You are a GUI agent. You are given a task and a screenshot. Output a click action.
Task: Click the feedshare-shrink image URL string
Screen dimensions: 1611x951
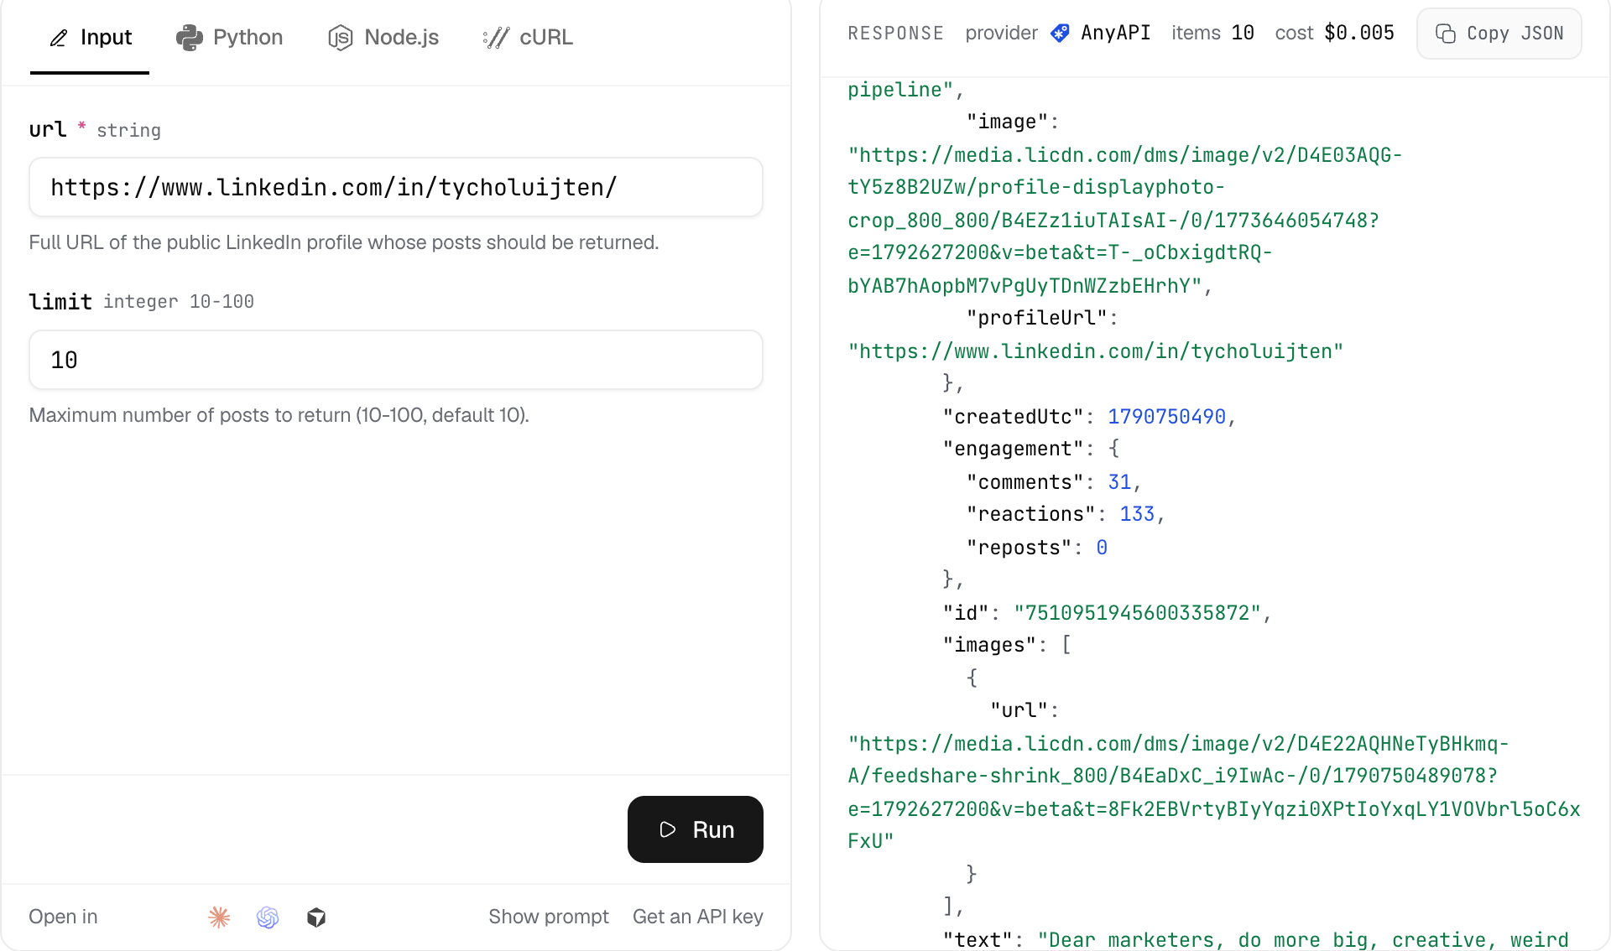pyautogui.click(x=1214, y=792)
